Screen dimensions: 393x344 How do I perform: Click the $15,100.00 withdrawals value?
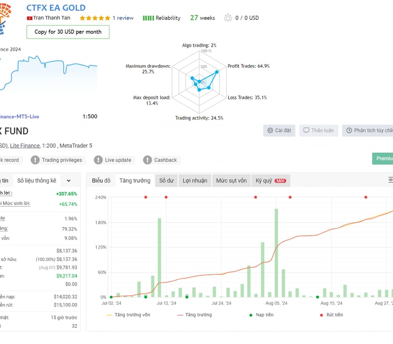65,305
